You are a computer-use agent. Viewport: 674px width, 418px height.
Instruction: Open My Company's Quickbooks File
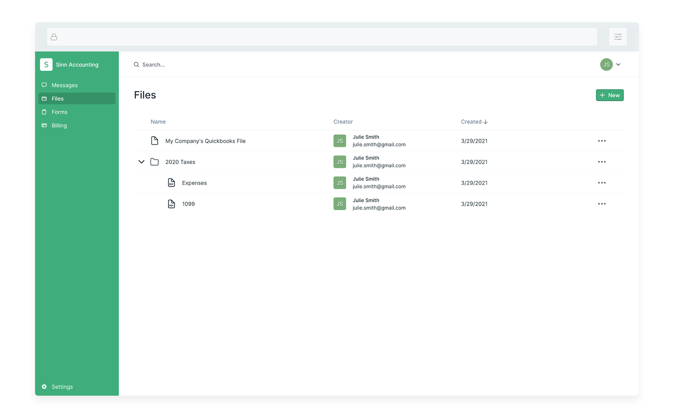(205, 141)
